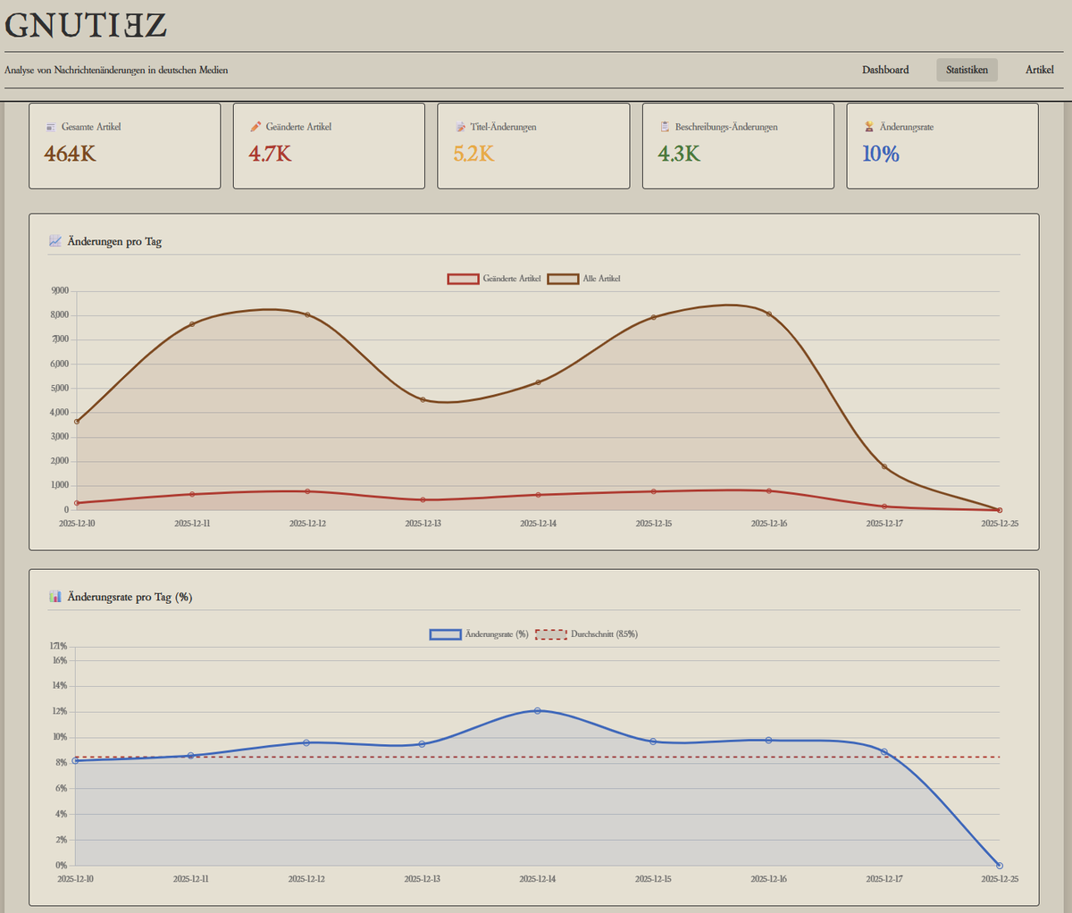Open the Dashboard page
Viewport: 1072px width, 913px height.
(885, 70)
